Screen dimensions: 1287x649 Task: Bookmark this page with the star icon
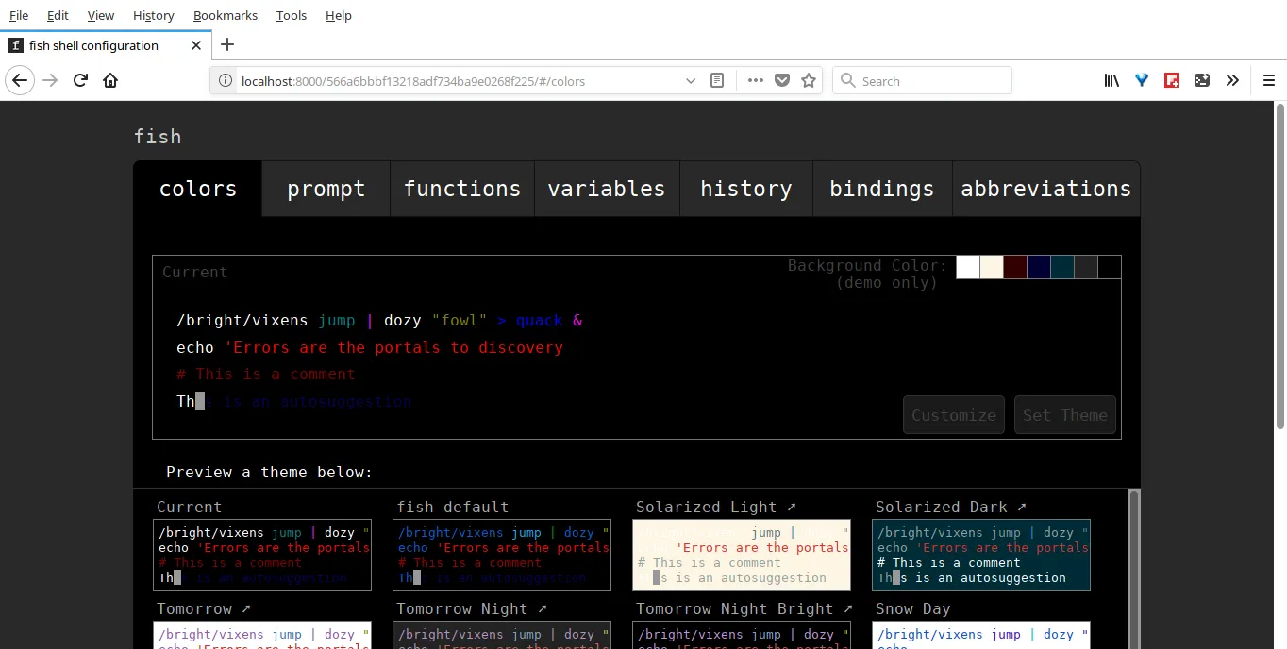click(x=809, y=81)
